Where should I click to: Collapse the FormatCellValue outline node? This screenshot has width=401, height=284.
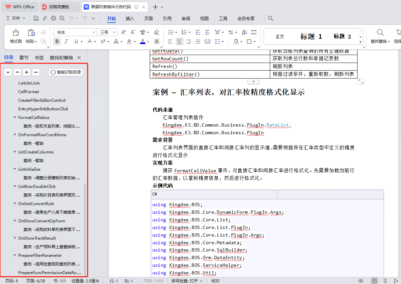click(15, 117)
